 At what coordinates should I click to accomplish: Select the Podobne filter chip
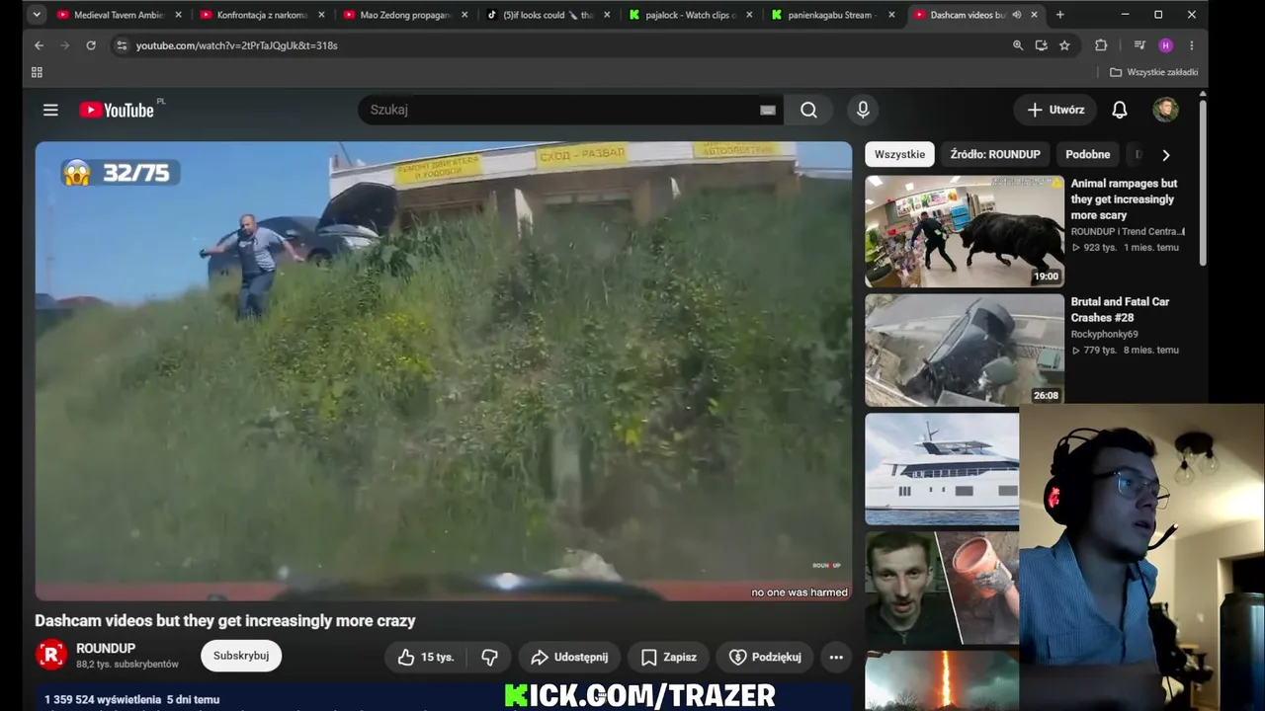click(1087, 154)
